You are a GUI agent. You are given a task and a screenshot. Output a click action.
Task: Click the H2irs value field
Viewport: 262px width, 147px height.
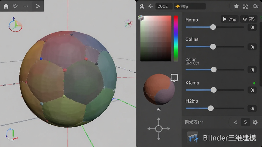(252, 109)
